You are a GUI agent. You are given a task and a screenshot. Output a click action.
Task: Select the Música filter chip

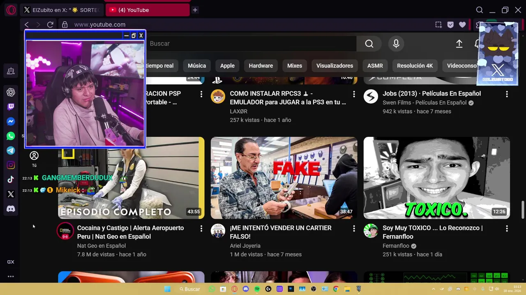pyautogui.click(x=197, y=66)
